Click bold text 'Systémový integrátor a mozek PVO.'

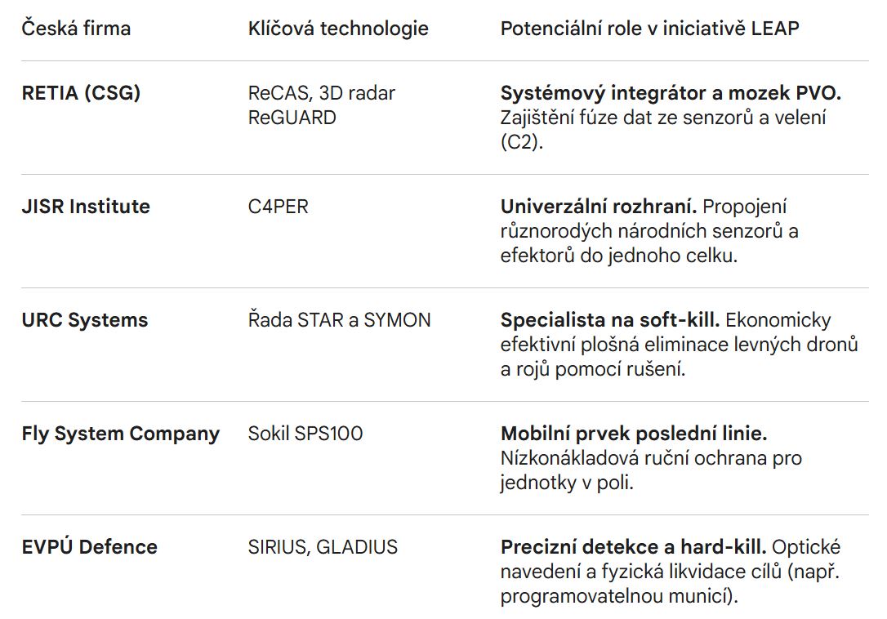671,93
